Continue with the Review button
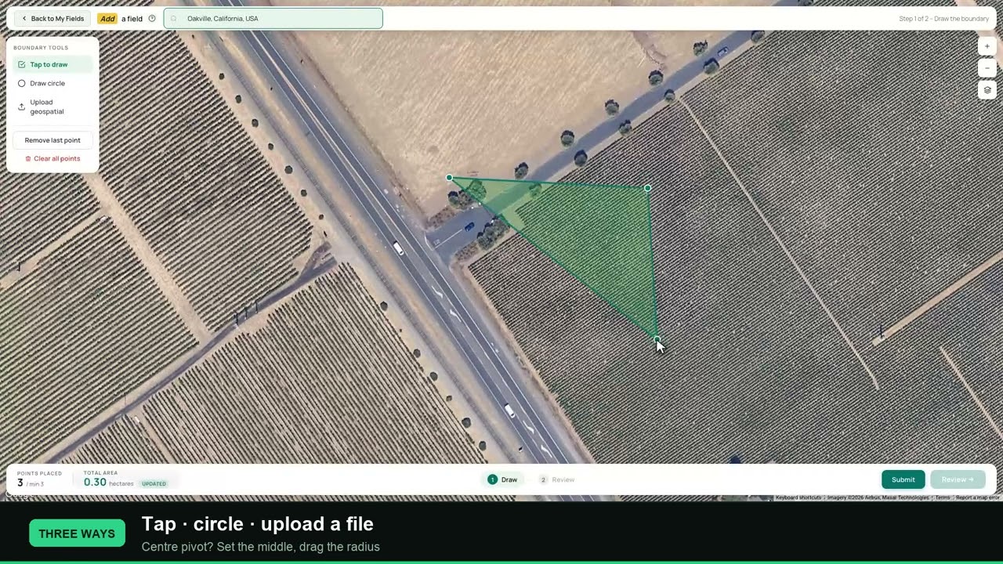 [958, 479]
